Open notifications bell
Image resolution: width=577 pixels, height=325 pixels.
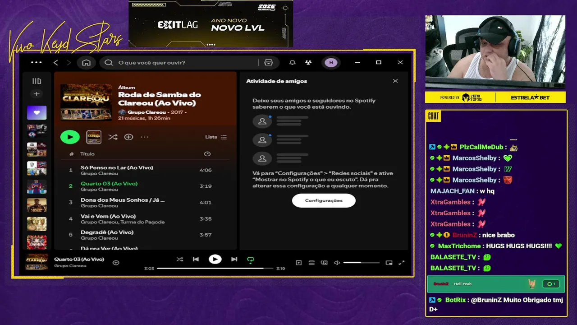[293, 62]
